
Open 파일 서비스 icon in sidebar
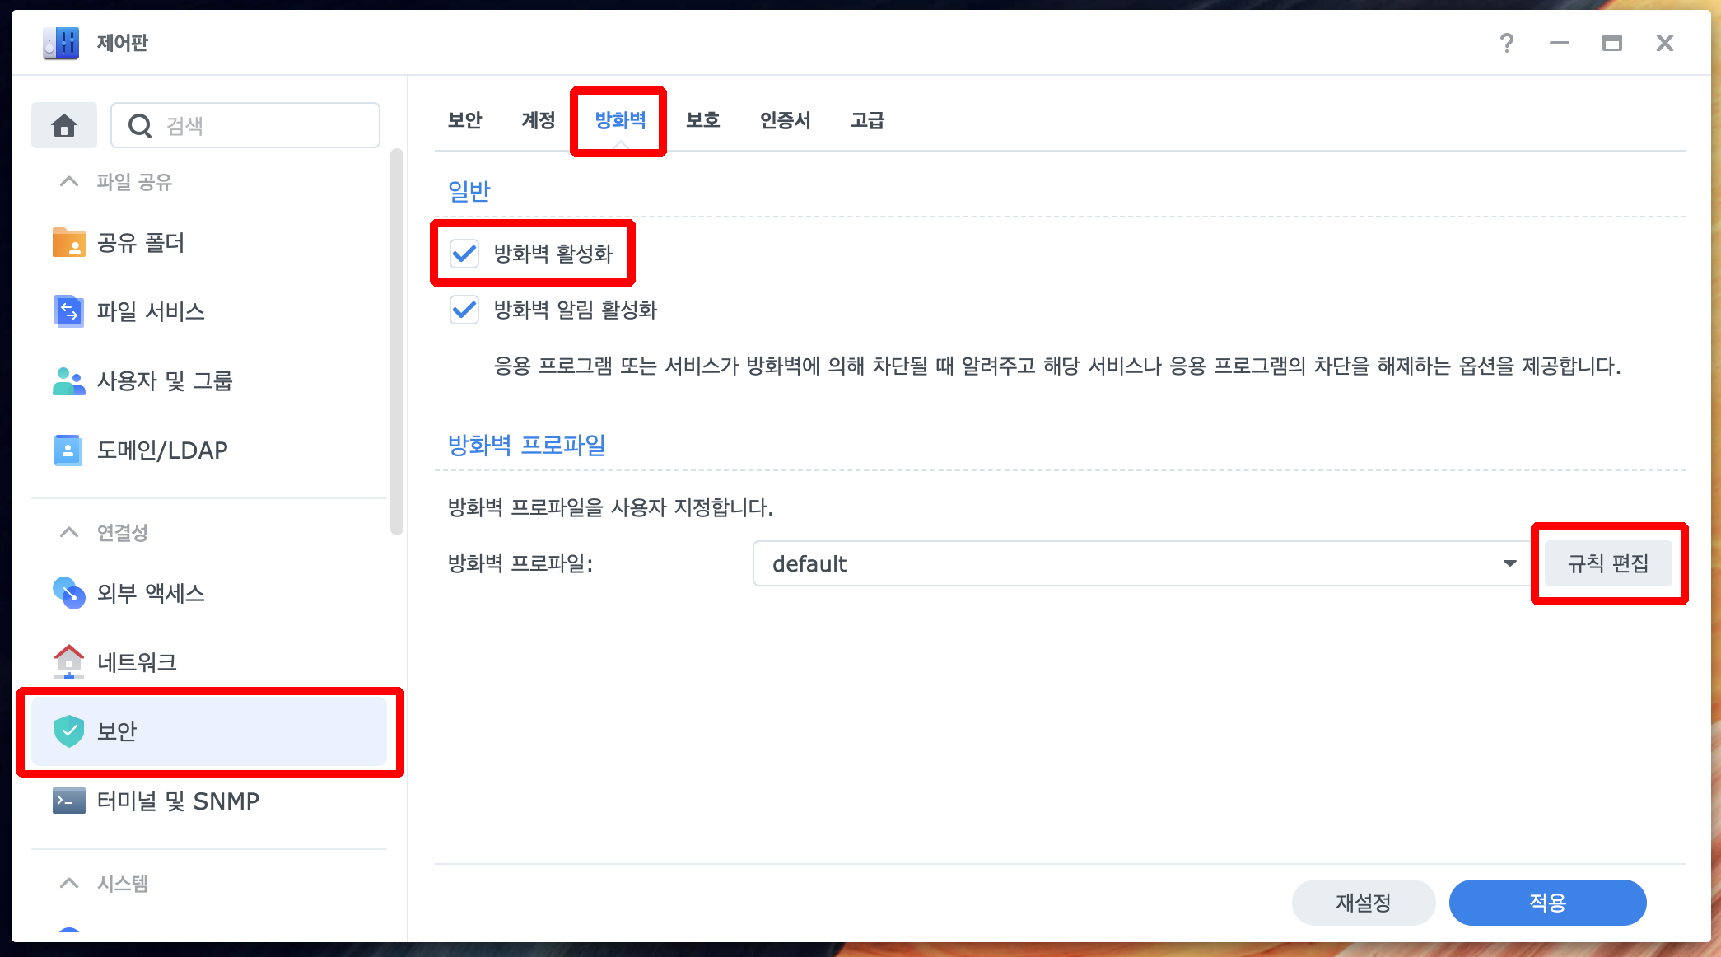click(x=68, y=311)
